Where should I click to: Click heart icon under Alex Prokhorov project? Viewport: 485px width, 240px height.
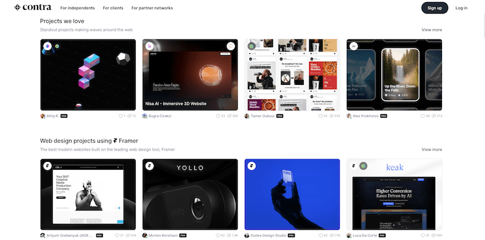(x=423, y=116)
